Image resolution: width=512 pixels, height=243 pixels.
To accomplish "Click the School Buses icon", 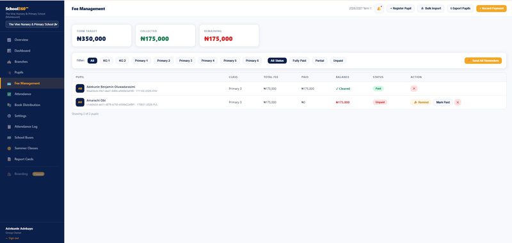I will (9, 138).
